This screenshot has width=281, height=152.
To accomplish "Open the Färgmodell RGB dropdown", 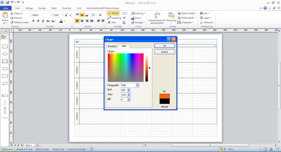I will (x=137, y=85).
